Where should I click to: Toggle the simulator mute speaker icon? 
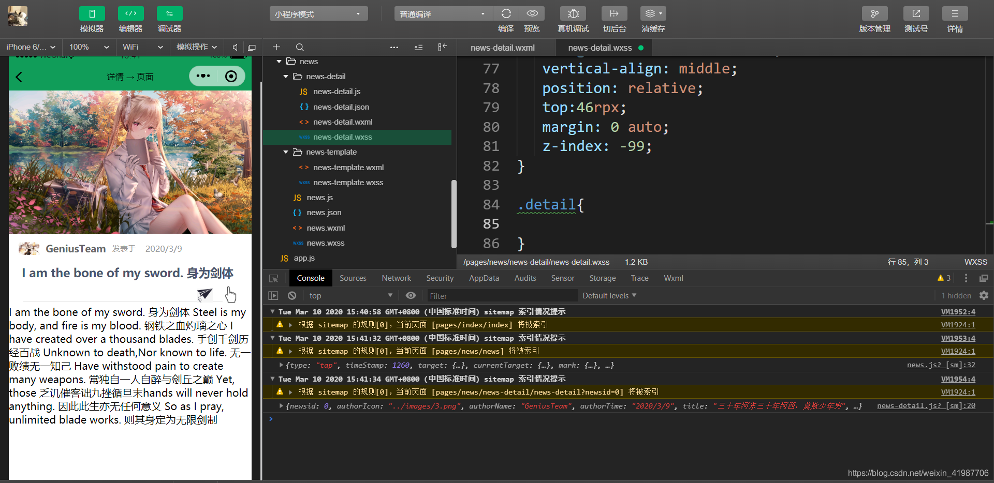pos(235,47)
